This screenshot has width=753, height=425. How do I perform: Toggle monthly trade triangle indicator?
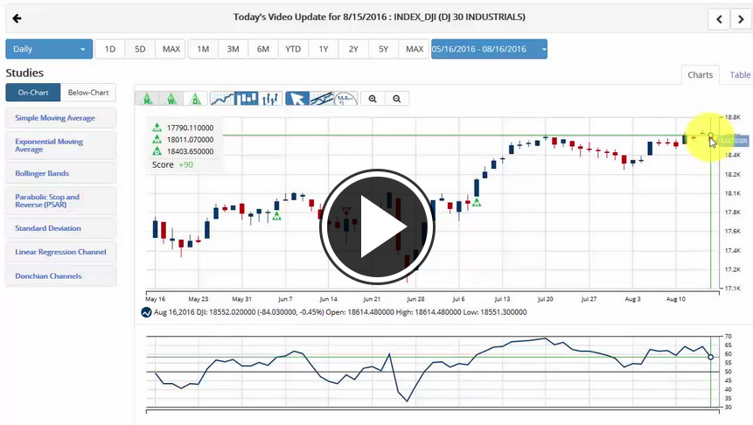coord(148,99)
